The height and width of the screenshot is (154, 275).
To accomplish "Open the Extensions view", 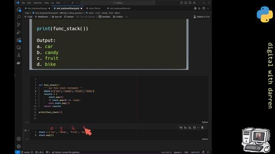I will (x=19, y=40).
